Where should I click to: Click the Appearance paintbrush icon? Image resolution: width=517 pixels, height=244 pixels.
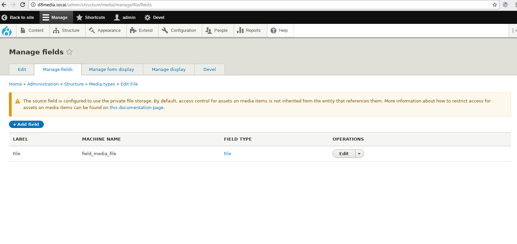92,30
